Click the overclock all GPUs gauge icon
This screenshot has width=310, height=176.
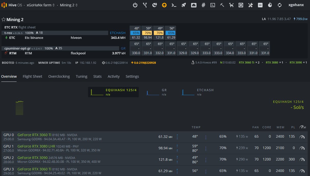pyautogui.click(x=303, y=127)
